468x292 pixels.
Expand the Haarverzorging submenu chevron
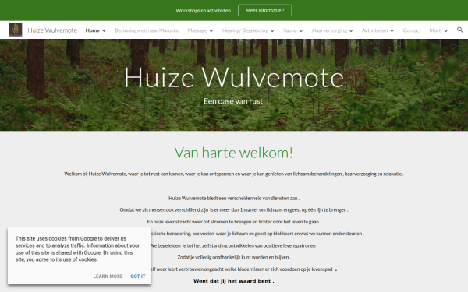[x=351, y=30]
